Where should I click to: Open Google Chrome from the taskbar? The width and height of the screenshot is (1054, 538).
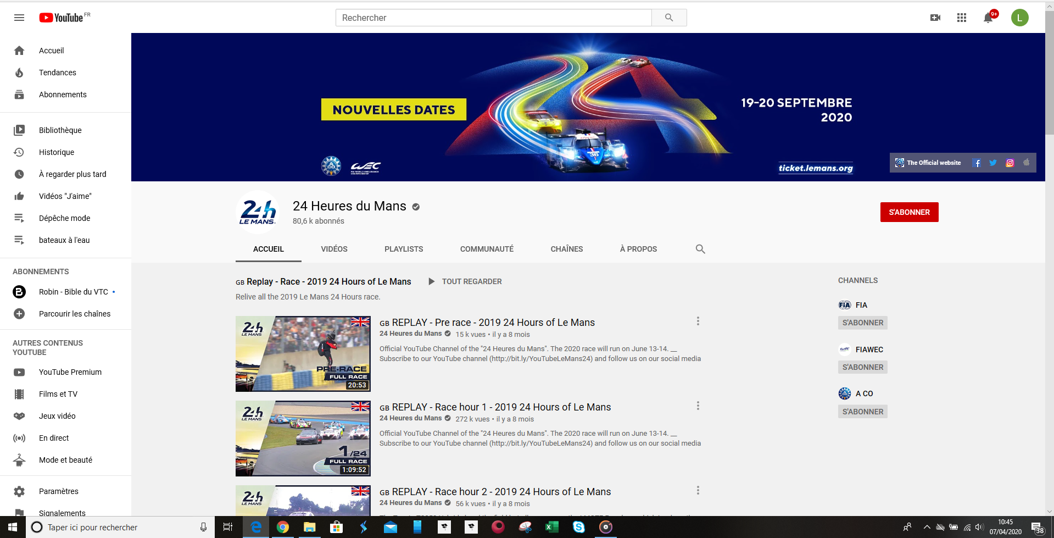pyautogui.click(x=282, y=527)
